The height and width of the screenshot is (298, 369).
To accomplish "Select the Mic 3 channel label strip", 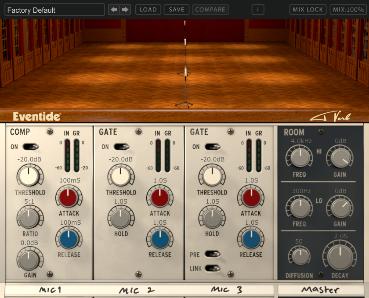I will [x=229, y=290].
